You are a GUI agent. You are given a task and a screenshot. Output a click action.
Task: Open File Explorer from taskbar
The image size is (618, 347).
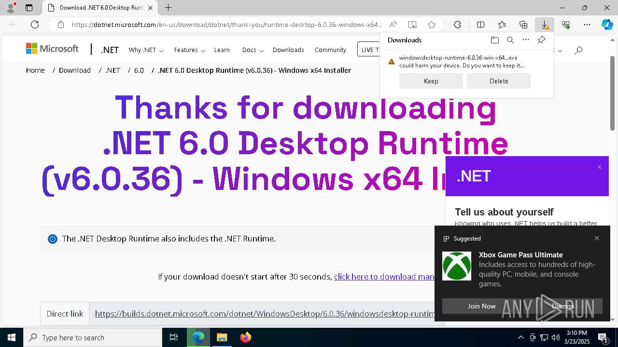click(x=222, y=337)
